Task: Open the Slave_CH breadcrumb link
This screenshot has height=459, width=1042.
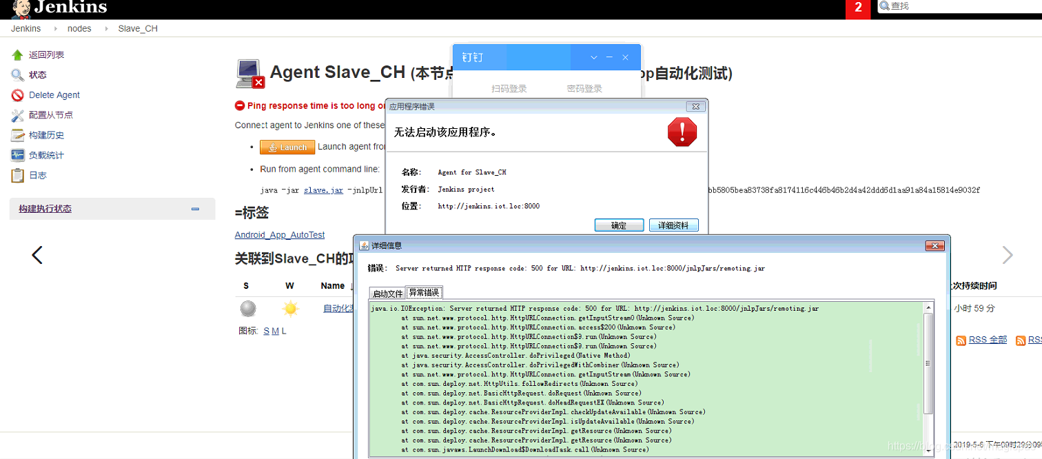Action: point(138,28)
